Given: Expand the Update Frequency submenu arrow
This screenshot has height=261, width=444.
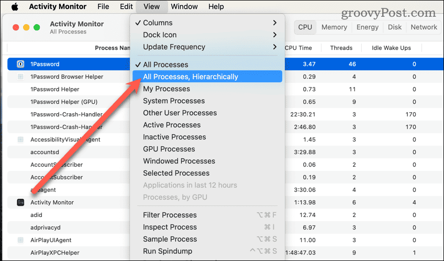Looking at the screenshot, I should [x=275, y=47].
